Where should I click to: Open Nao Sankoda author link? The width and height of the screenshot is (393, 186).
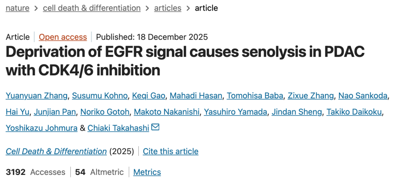pos(363,95)
